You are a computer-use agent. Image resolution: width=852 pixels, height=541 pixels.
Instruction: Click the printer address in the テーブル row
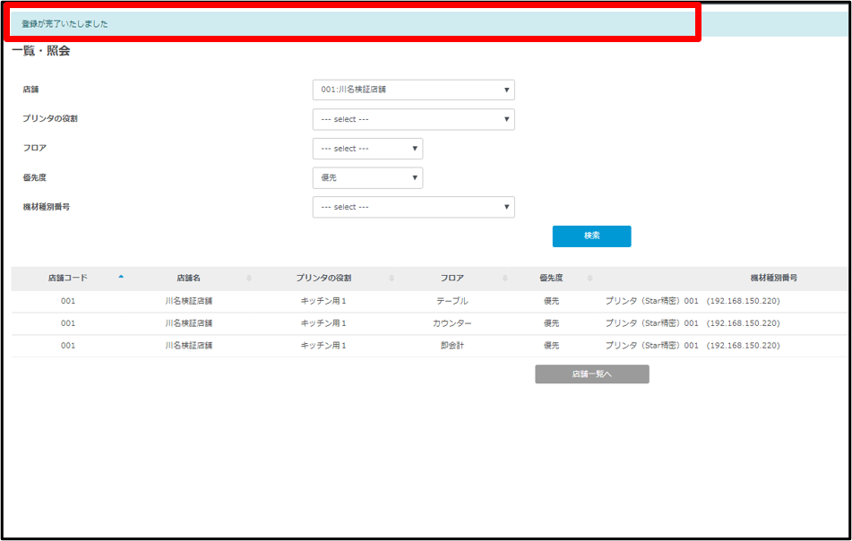tap(693, 301)
